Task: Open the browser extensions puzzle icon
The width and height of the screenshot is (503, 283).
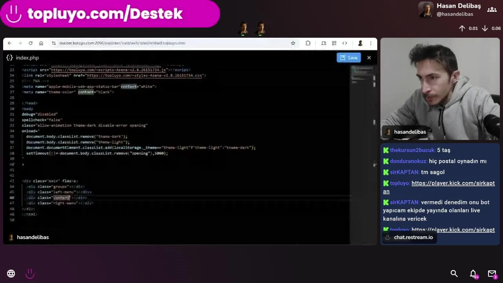Action: (308, 43)
